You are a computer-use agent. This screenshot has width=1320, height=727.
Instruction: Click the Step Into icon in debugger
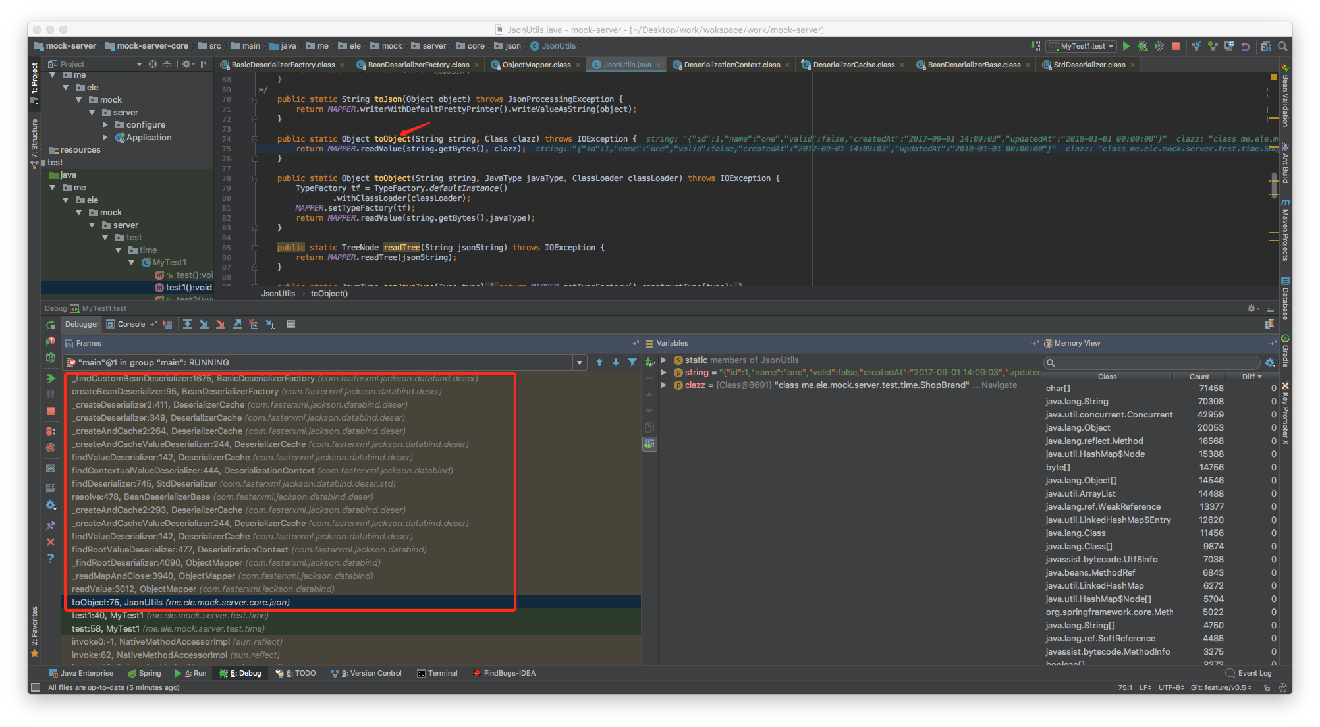coord(204,324)
